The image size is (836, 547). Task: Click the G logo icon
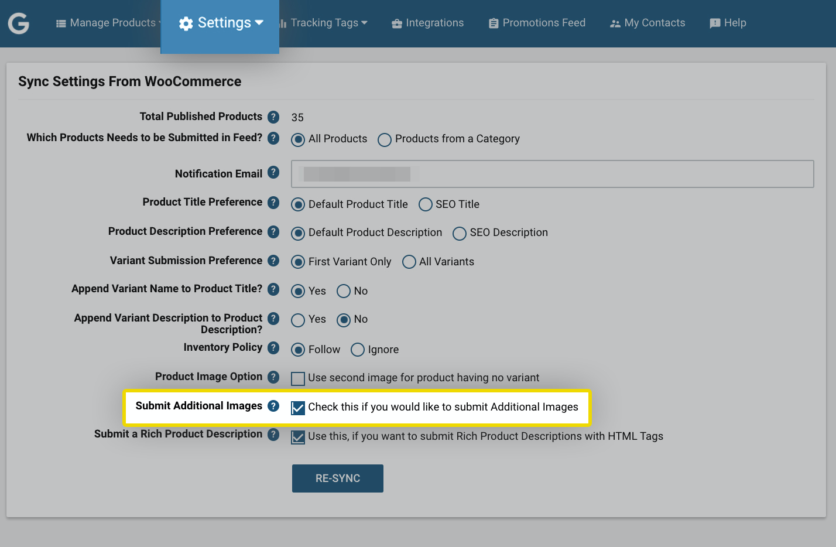tap(19, 23)
